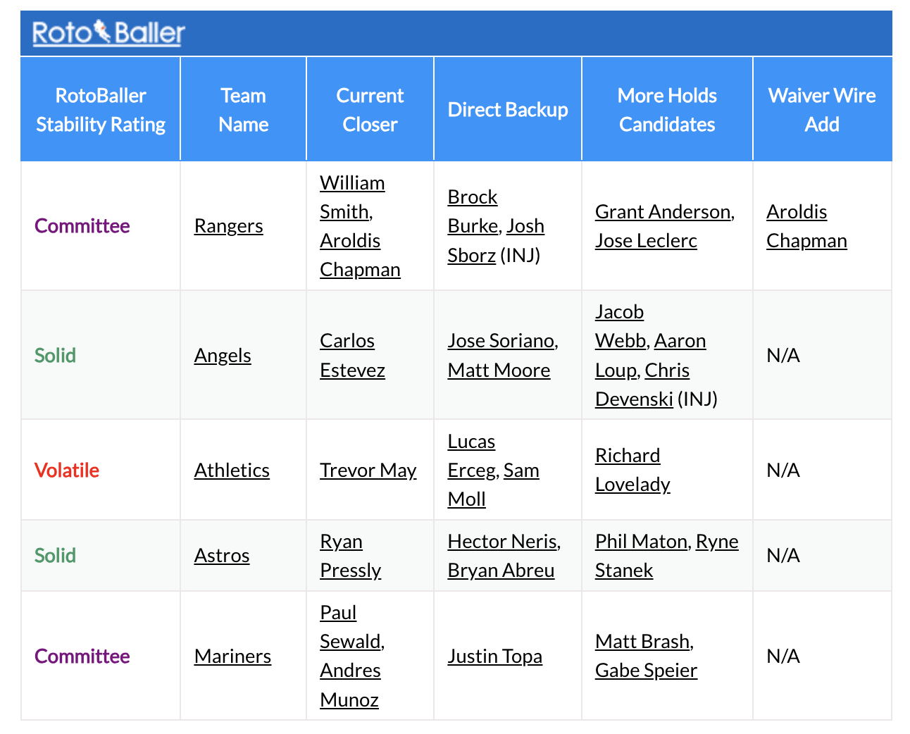
Task: Click the Team Name column header
Action: 244,110
